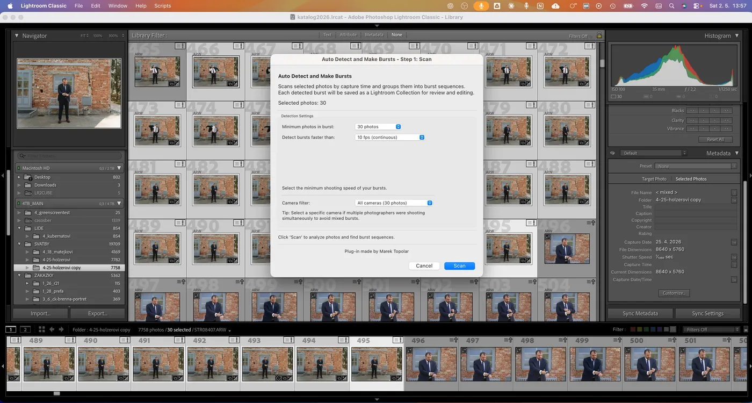Click the grid view icon in filmstrip bar
The image size is (752, 403).
[x=41, y=329]
